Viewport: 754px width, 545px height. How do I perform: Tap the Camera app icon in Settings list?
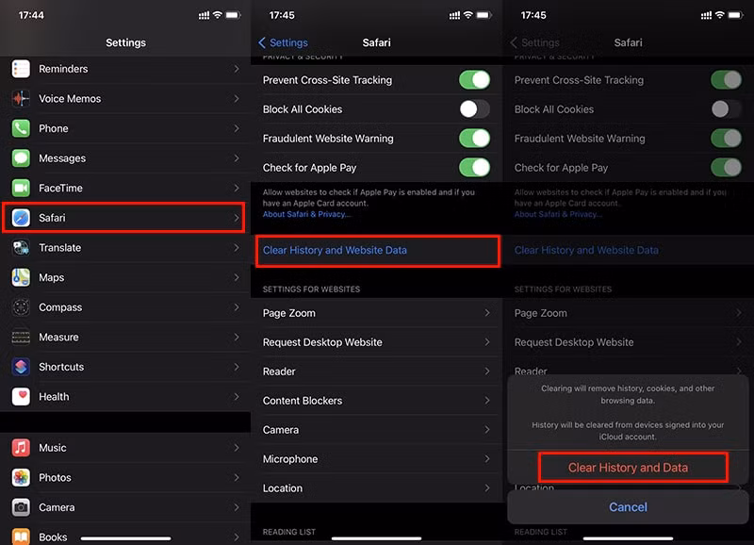click(21, 507)
